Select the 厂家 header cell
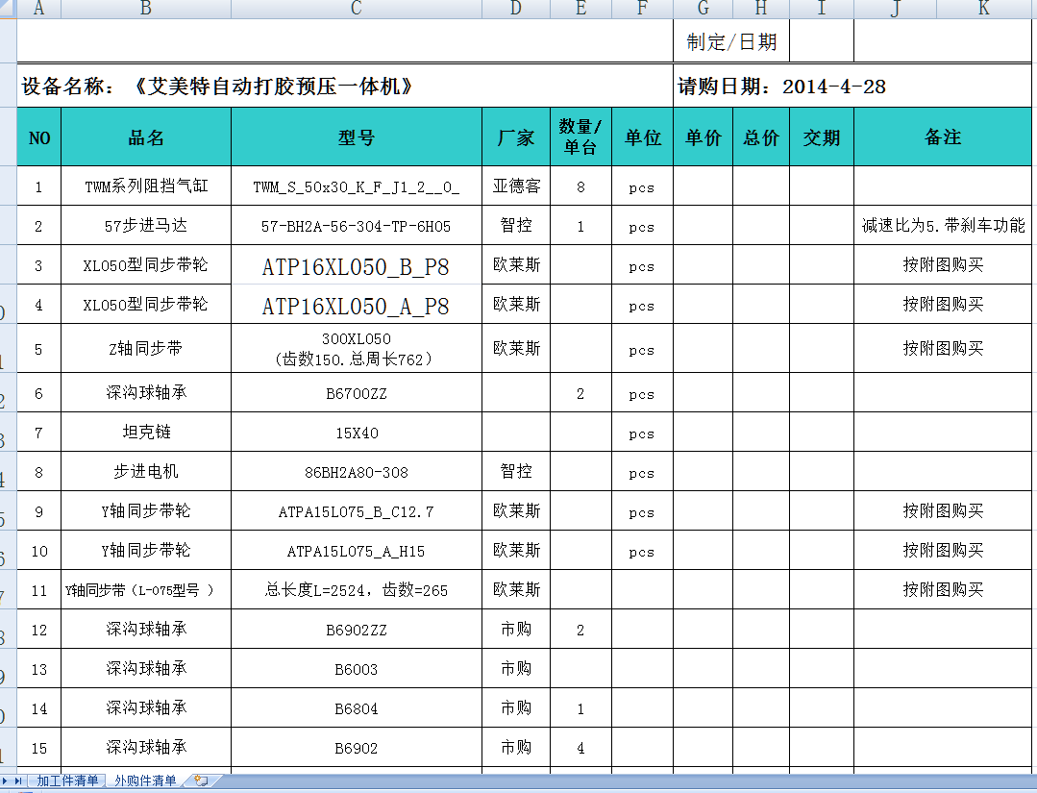 tap(516, 137)
